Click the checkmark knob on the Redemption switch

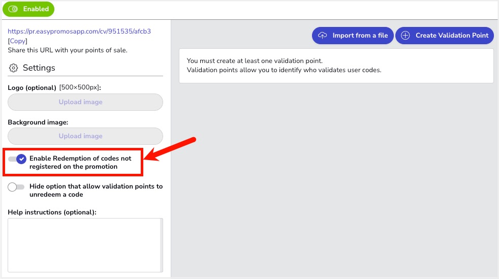click(x=21, y=159)
